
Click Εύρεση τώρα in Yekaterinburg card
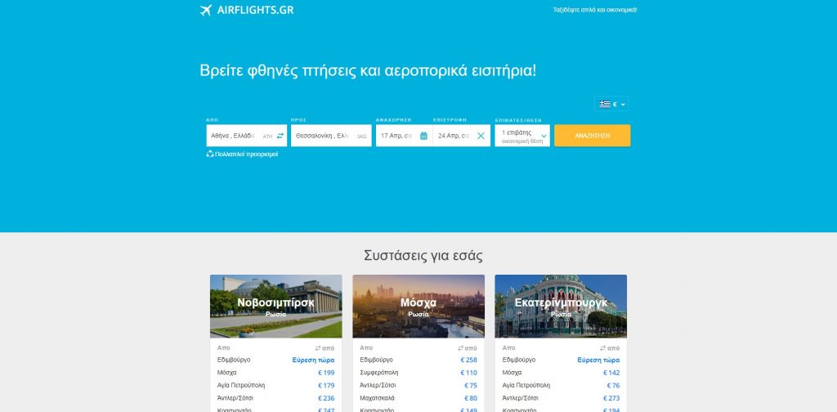pos(598,360)
